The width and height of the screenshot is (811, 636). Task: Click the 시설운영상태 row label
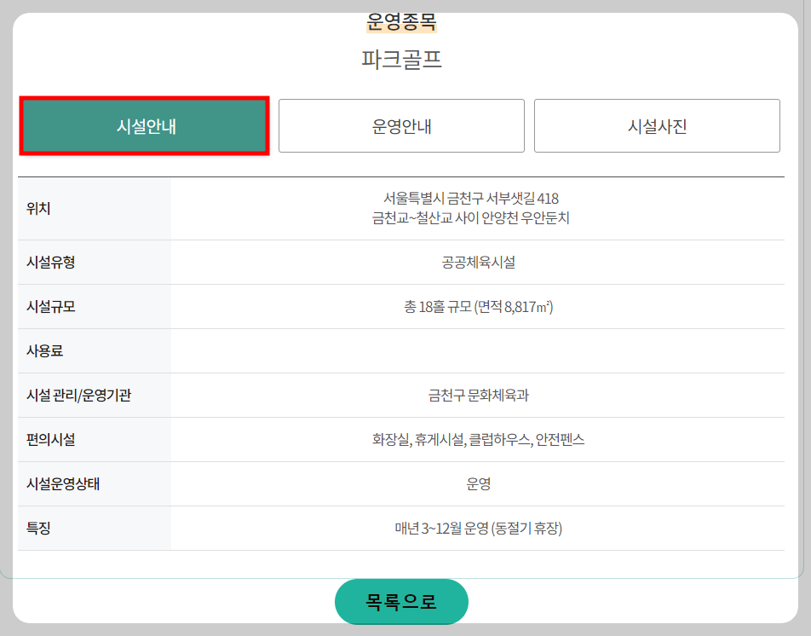[x=57, y=483]
